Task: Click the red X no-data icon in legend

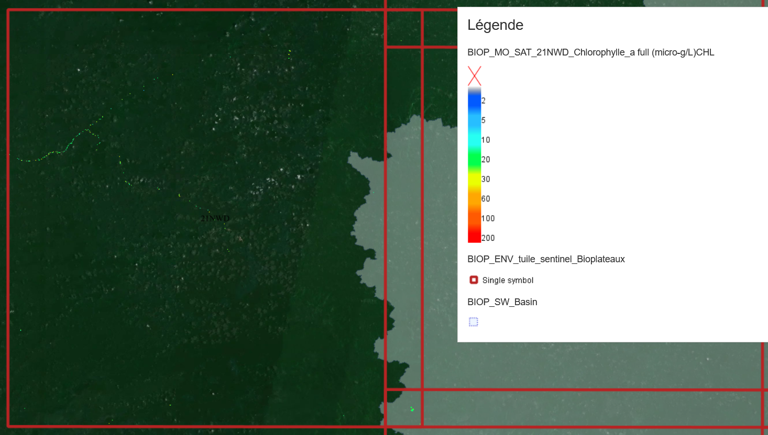Action: tap(474, 76)
